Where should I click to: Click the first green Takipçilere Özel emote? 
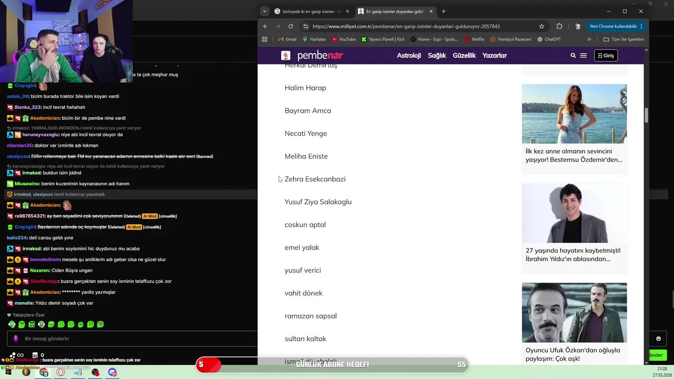(x=12, y=324)
